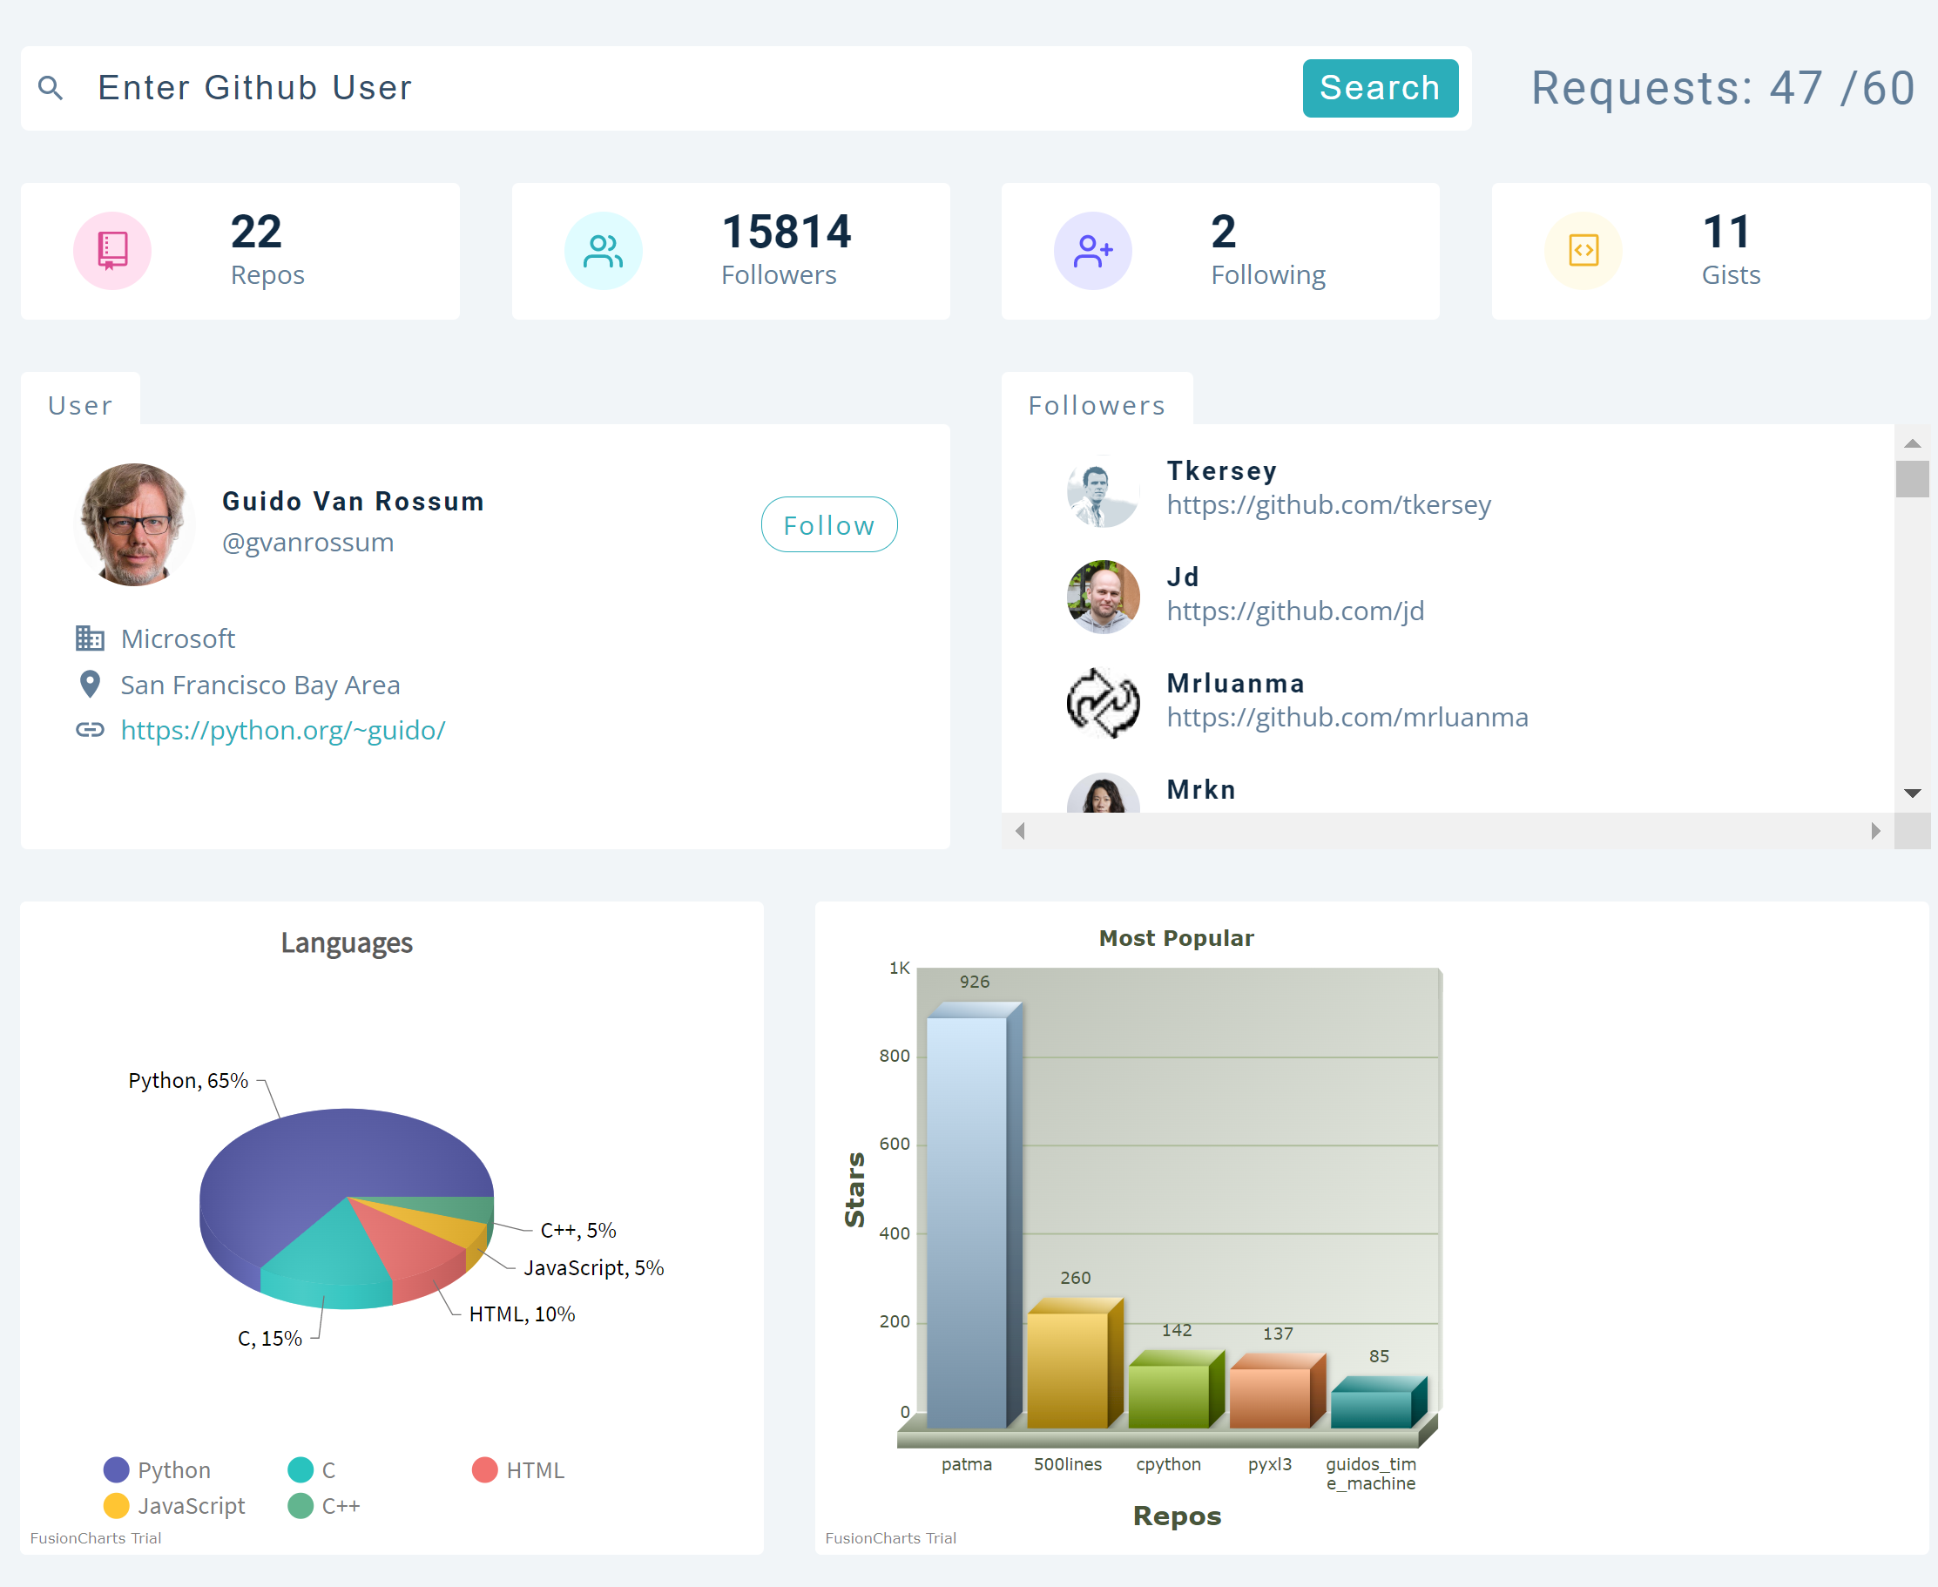Click the followers list scroll-left arrow

coord(1020,831)
